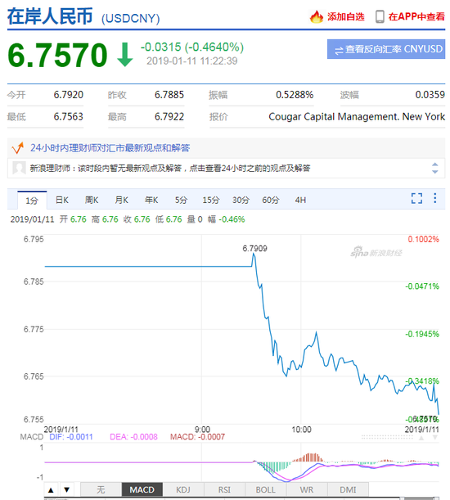
Task: Open 在APP中查看 link
Action: coord(416,16)
